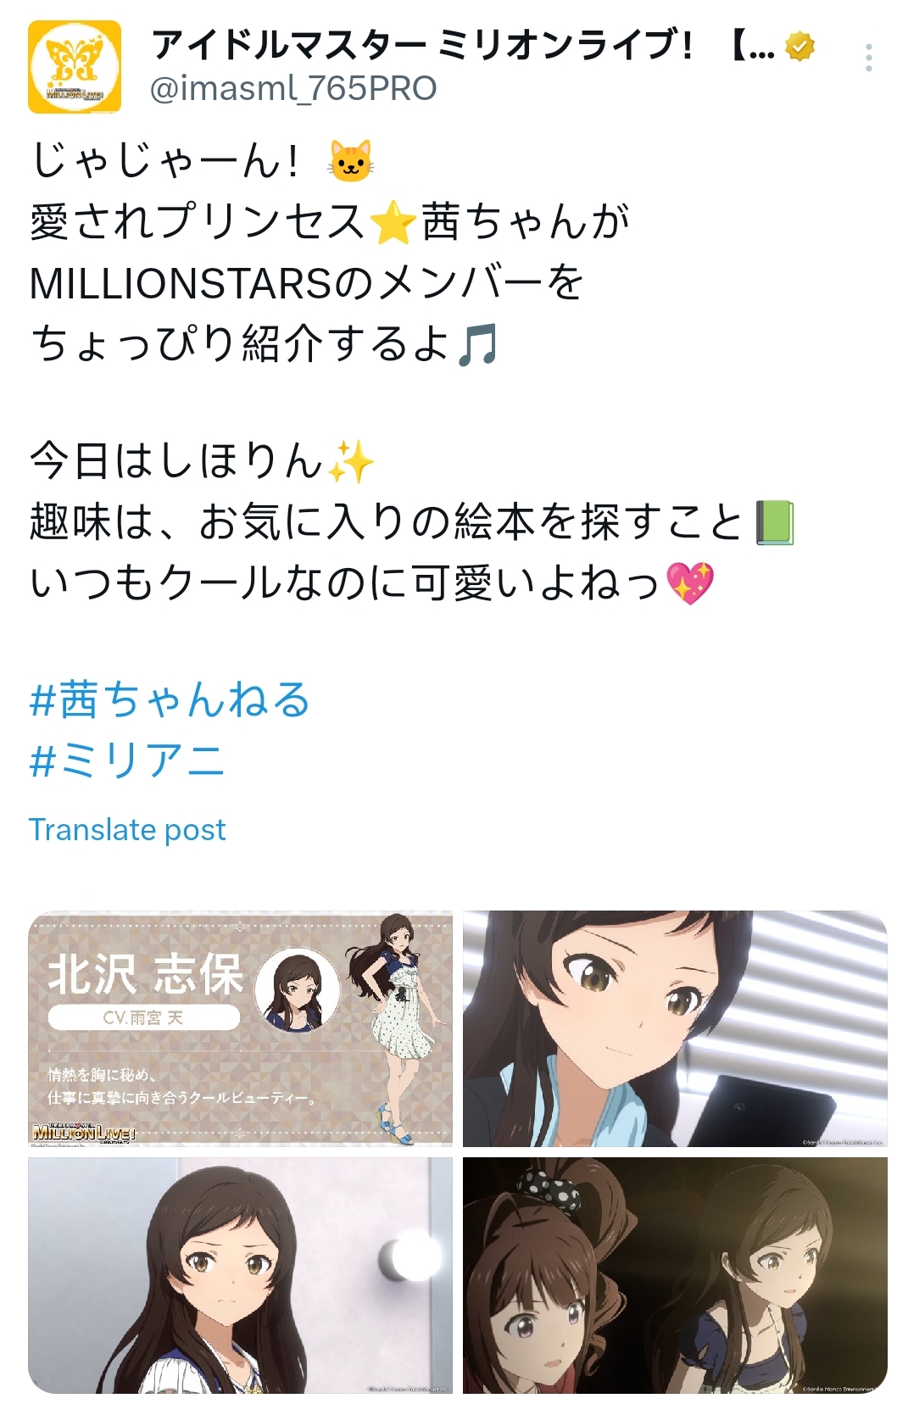
Task: Tap the sparkling pink heart emoji
Action: [x=690, y=583]
